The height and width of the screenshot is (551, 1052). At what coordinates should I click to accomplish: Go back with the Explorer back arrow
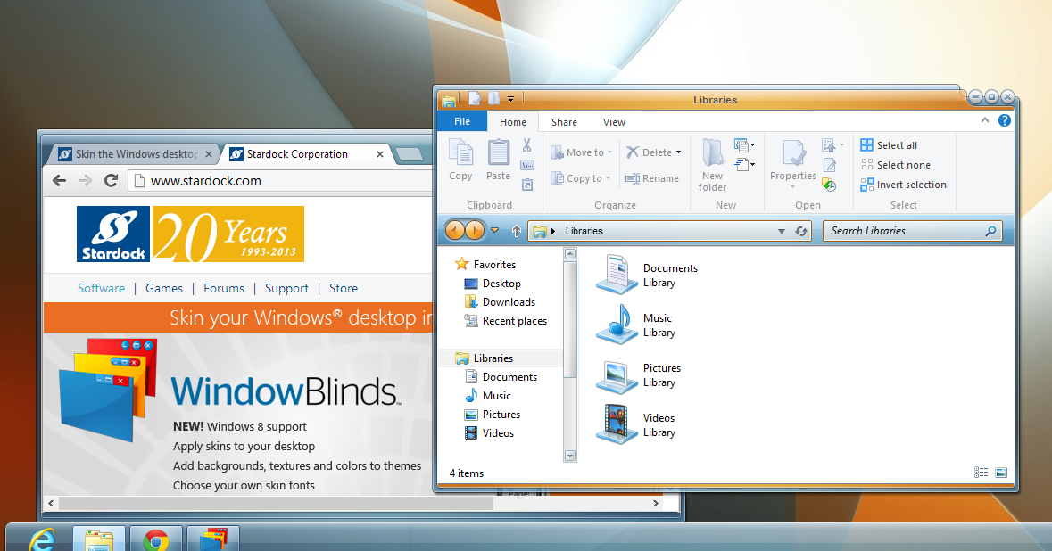[x=455, y=231]
